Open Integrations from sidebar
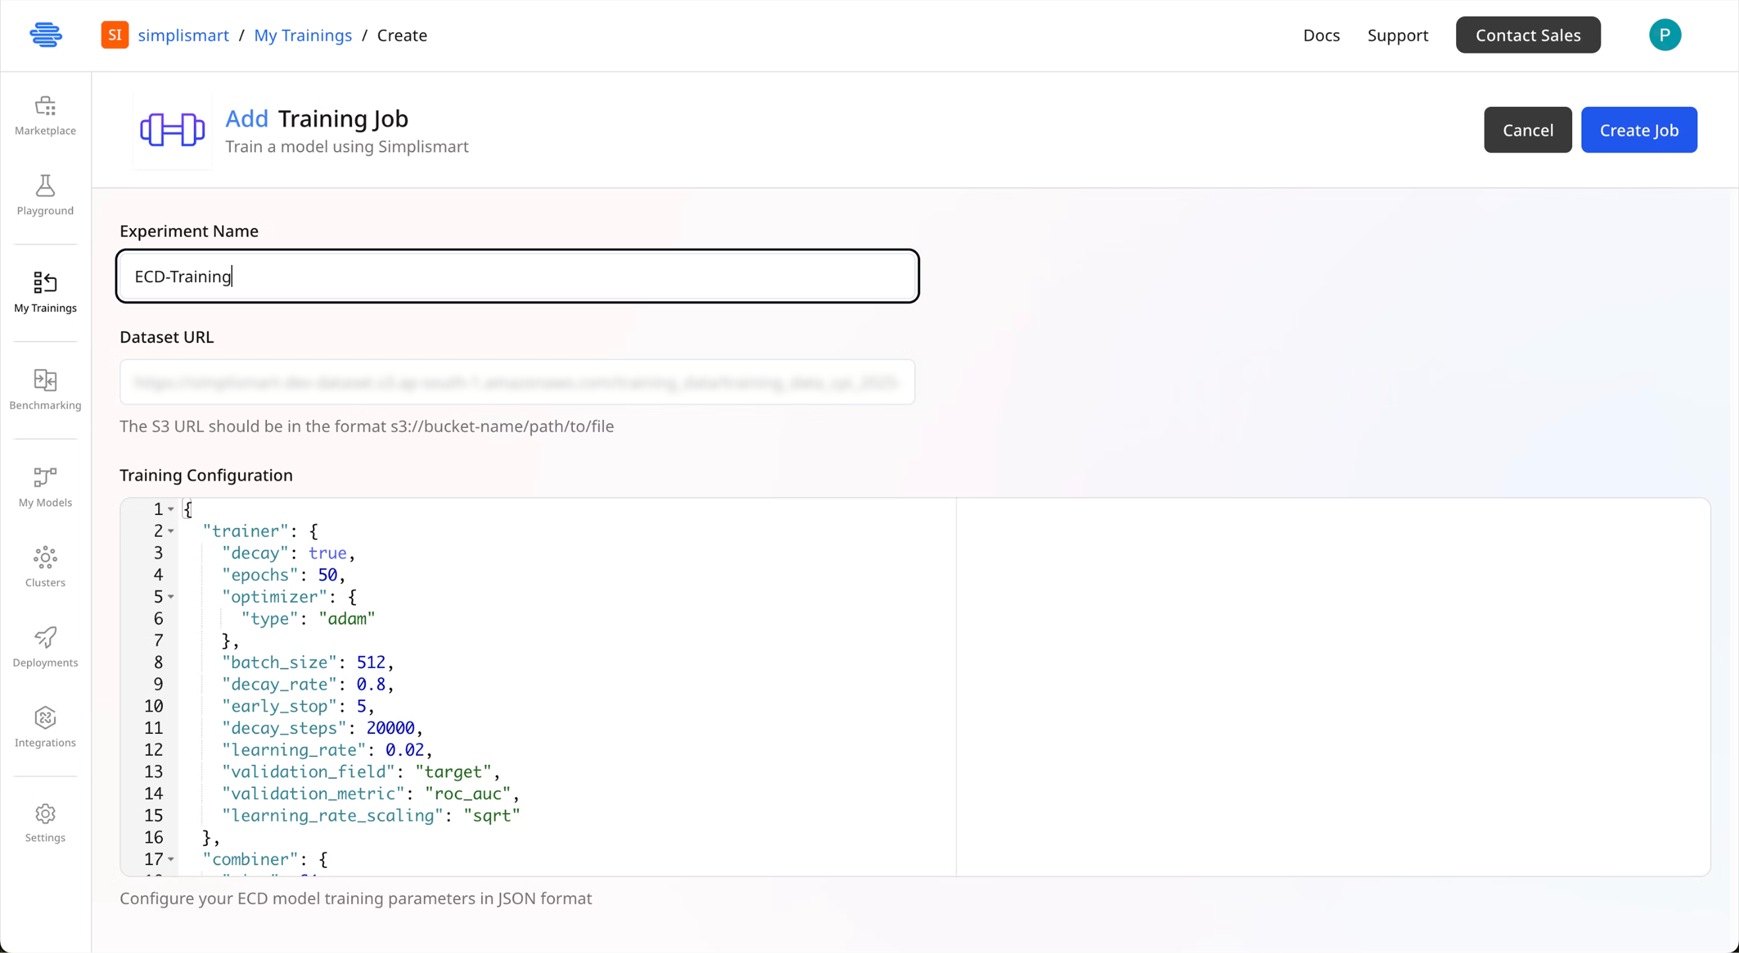Viewport: 1739px width, 953px height. pos(44,726)
